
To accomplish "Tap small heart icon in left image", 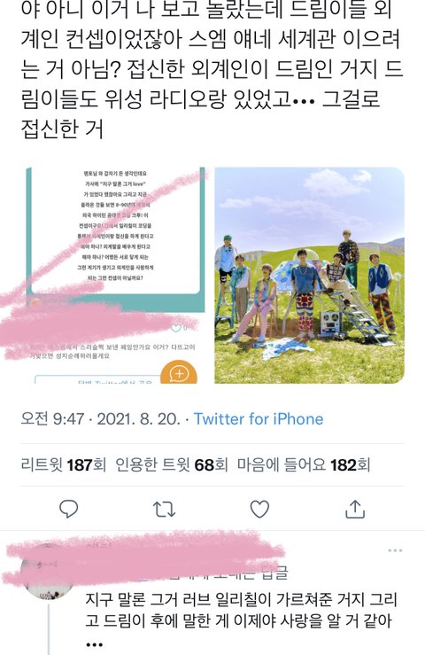I will [176, 328].
